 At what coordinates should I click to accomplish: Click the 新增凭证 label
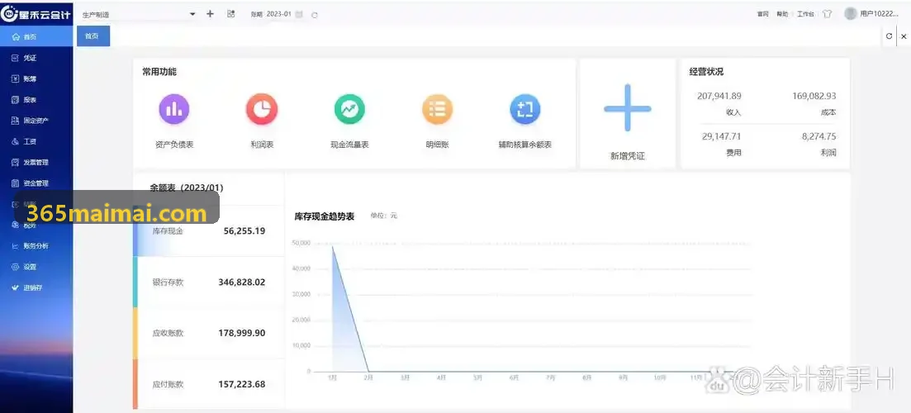(628, 156)
